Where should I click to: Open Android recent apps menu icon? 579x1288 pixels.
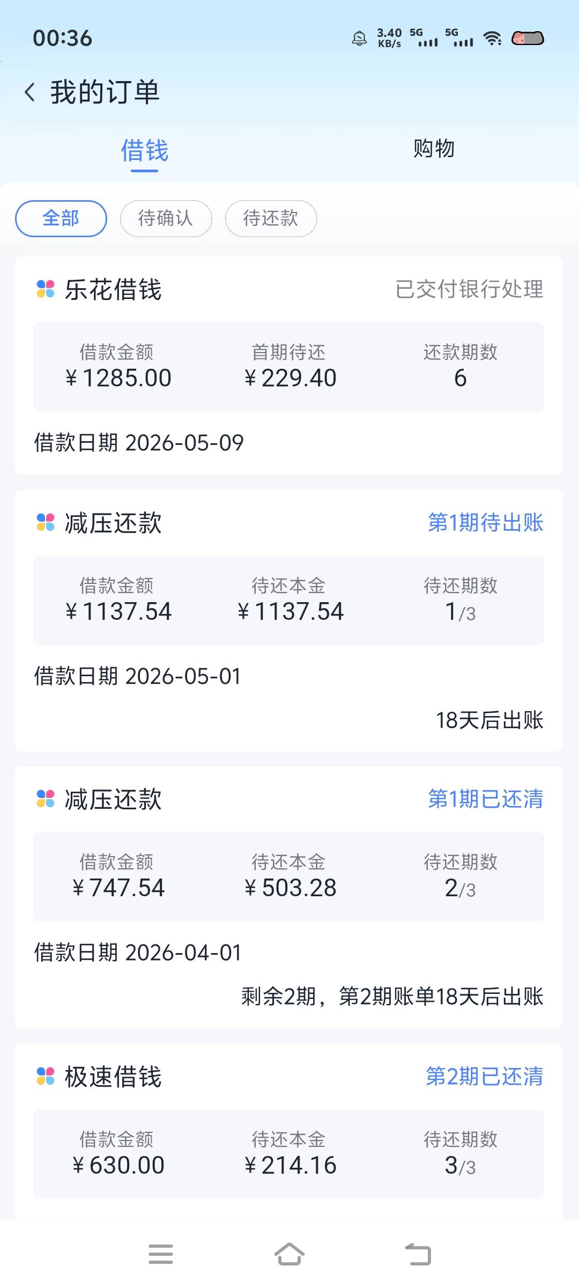[x=161, y=1254]
